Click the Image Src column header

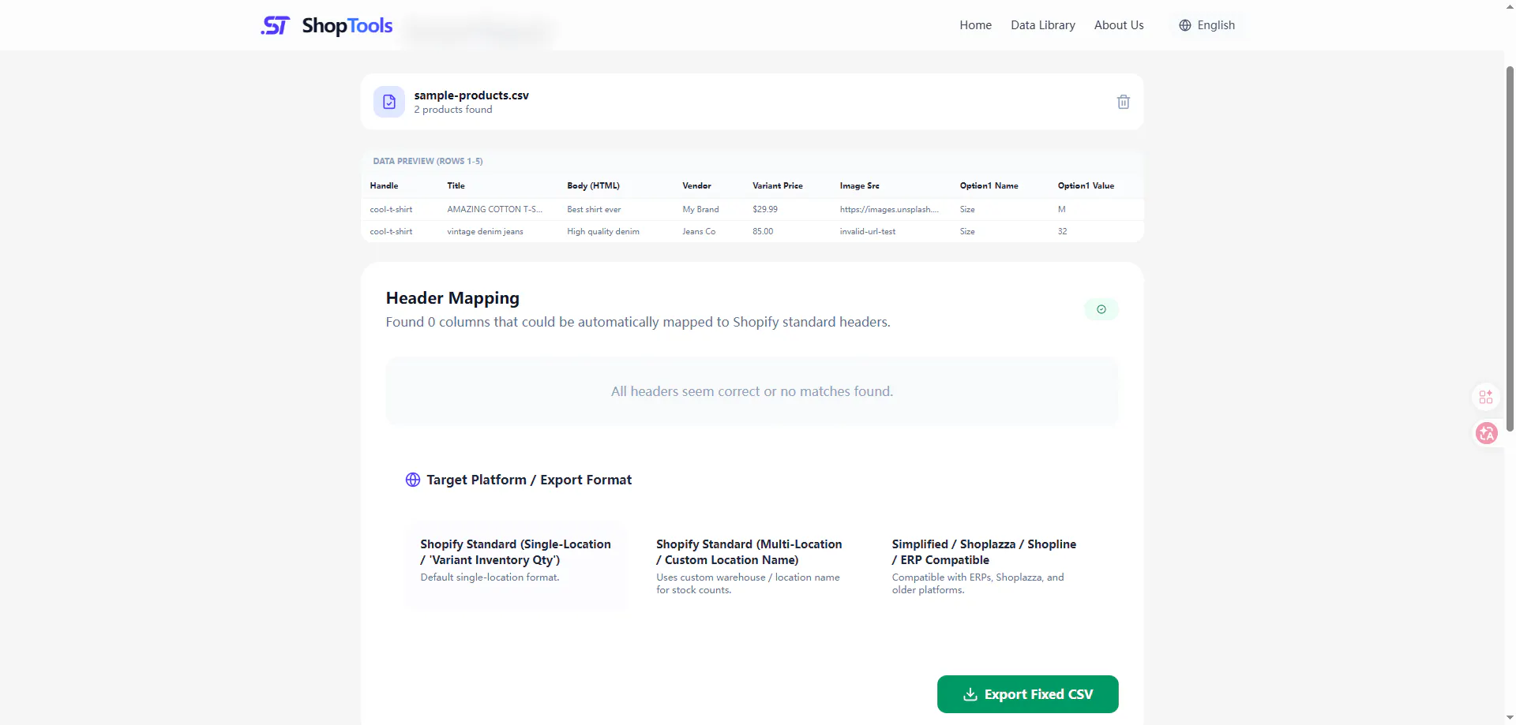pos(859,185)
